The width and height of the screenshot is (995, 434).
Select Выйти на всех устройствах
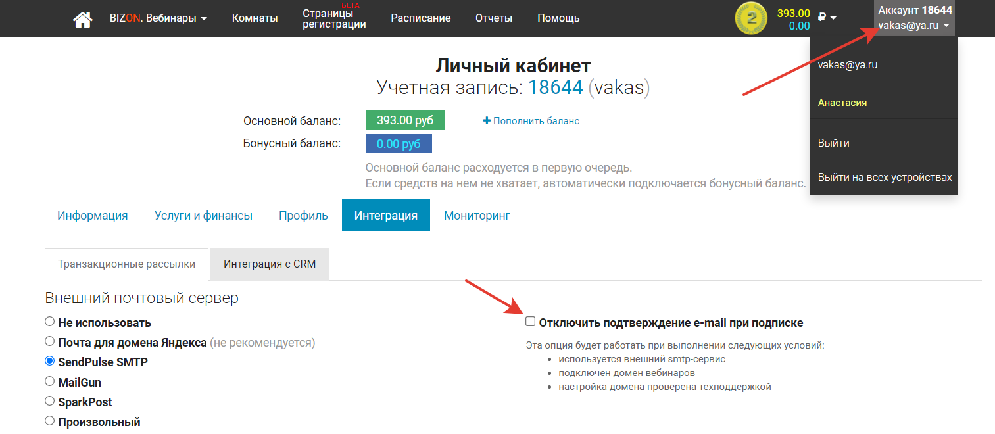(885, 177)
